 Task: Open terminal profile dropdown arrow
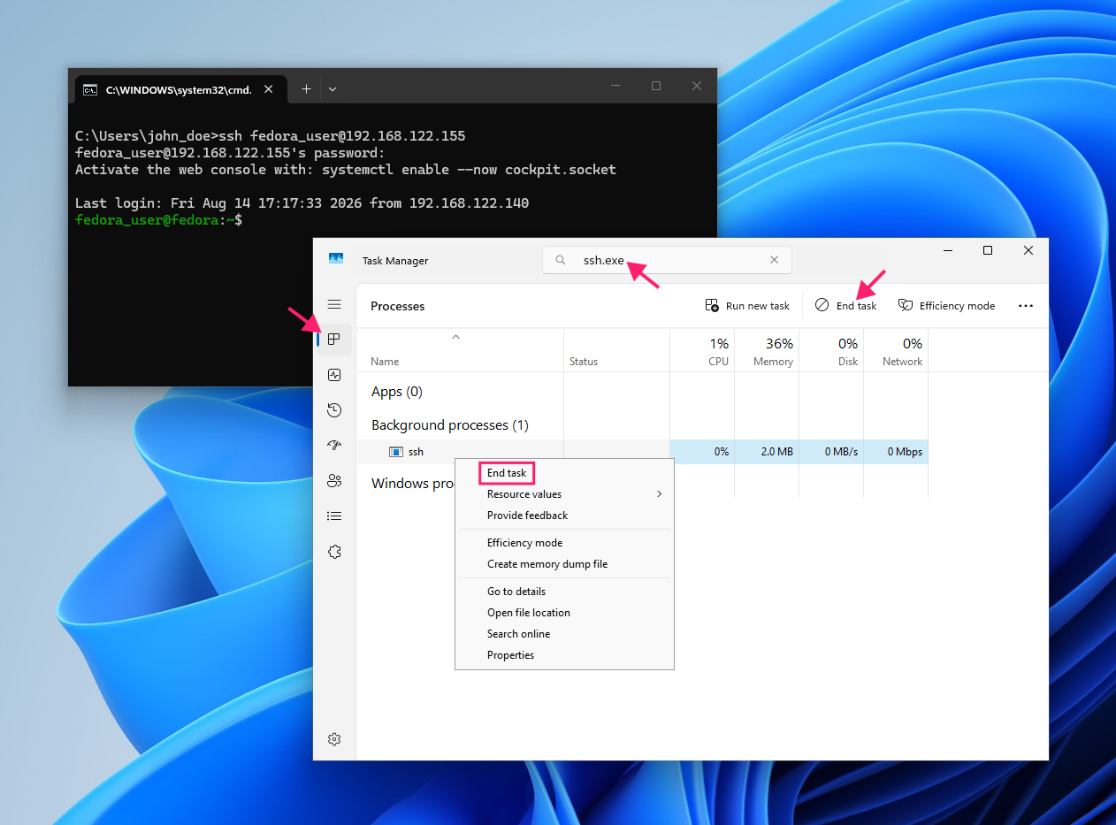(x=333, y=89)
